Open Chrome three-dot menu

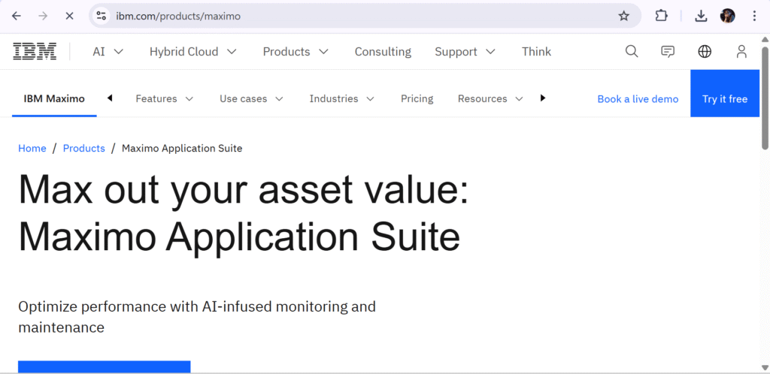(754, 16)
